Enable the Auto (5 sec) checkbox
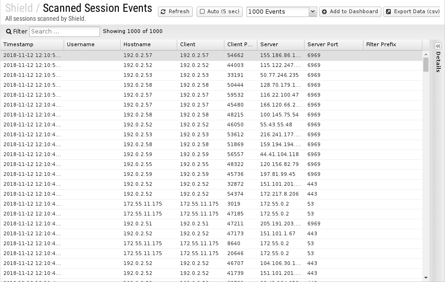Screen dimensions: 445x282 point(202,11)
